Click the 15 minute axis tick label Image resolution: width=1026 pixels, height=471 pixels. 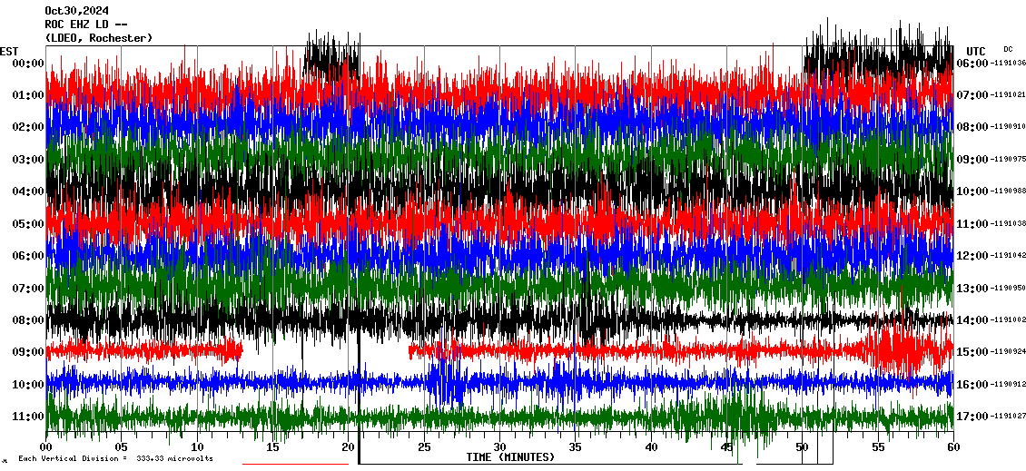[273, 446]
